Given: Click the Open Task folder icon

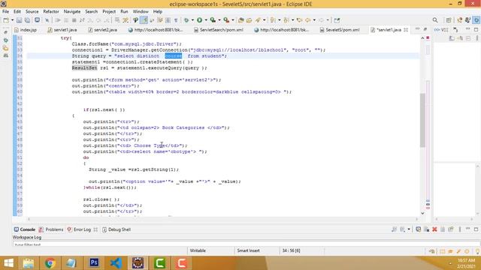Looking at the screenshot, I should click(249, 20).
